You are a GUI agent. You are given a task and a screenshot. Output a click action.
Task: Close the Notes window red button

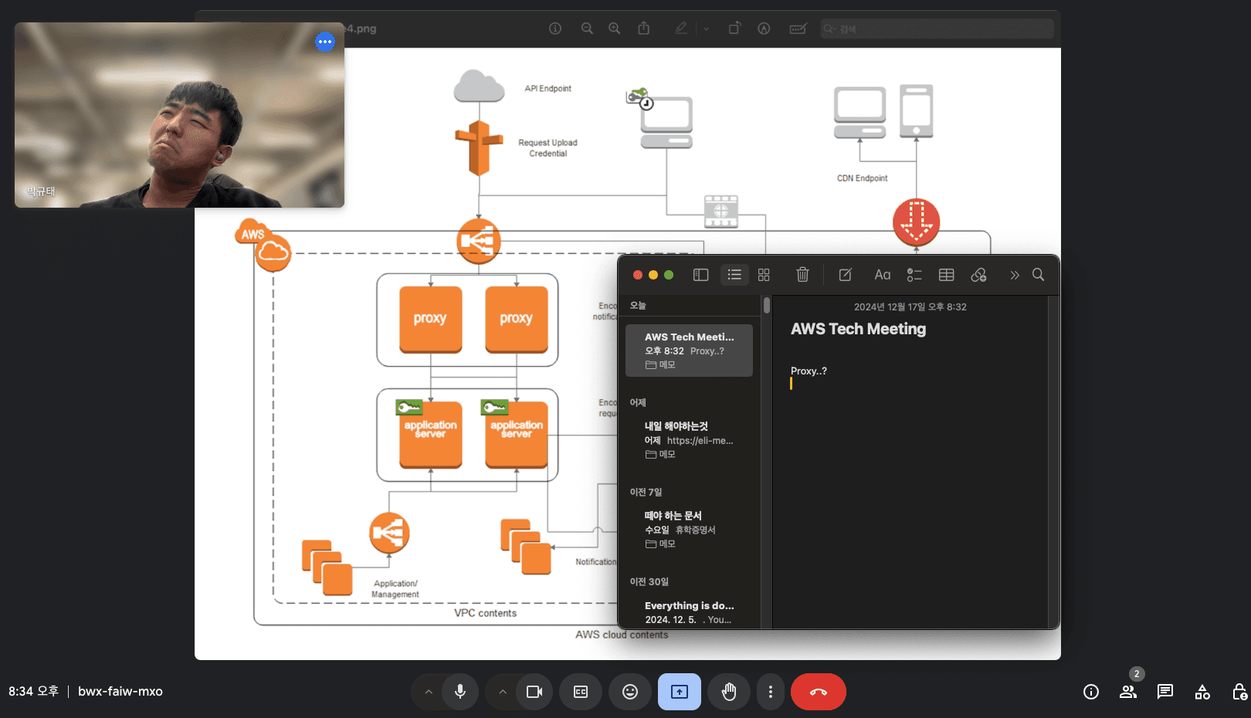click(638, 275)
